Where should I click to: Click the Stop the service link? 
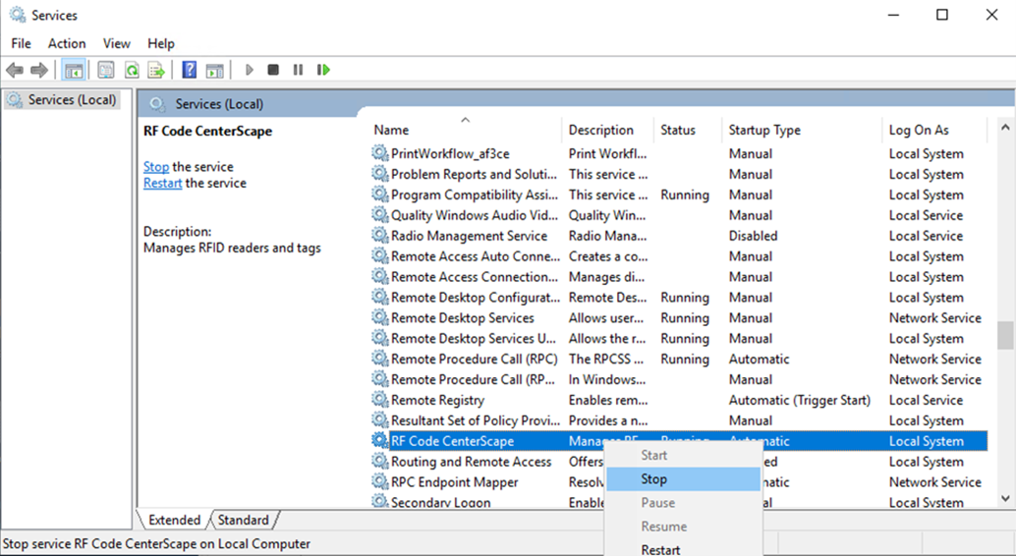(x=155, y=167)
